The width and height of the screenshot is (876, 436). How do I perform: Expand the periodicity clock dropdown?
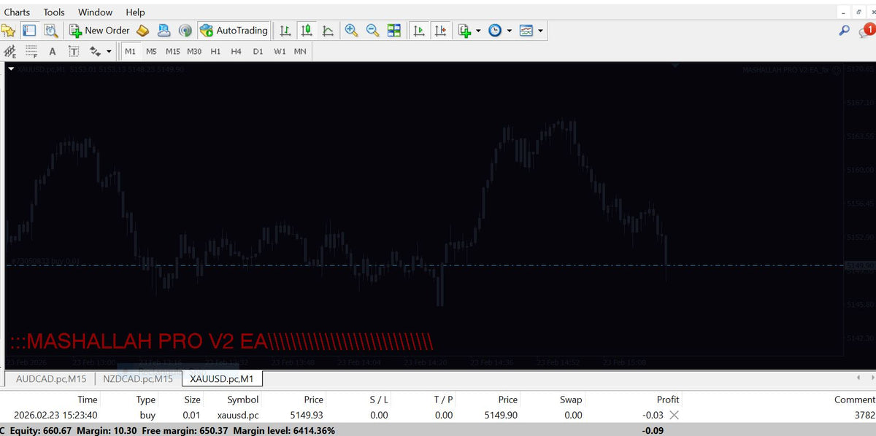(509, 31)
